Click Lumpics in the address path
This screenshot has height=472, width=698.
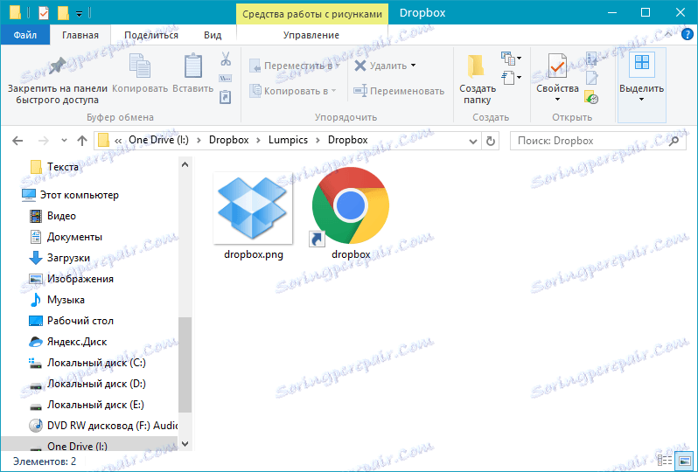click(288, 140)
